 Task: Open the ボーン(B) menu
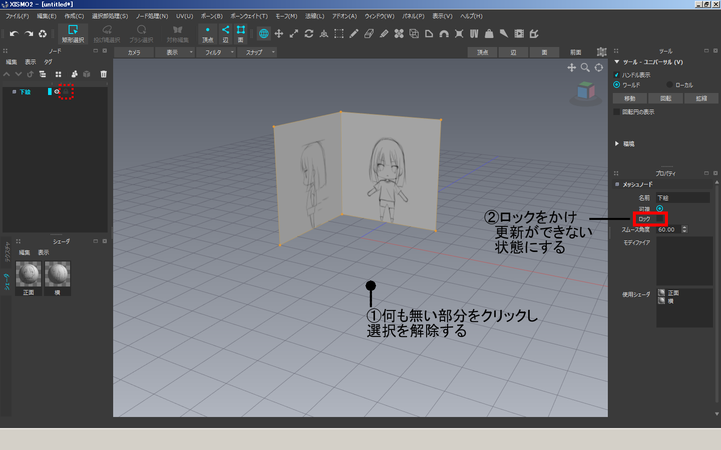click(x=212, y=16)
